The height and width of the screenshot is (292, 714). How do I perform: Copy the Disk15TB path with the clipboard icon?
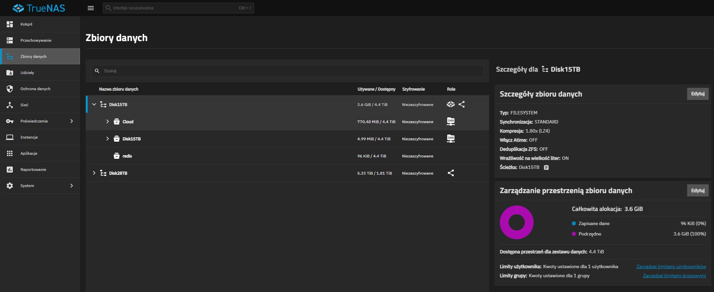coord(546,167)
